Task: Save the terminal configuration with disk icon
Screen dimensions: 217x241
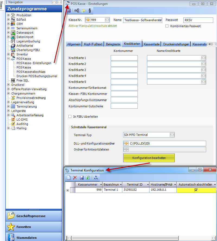Action: point(81,177)
